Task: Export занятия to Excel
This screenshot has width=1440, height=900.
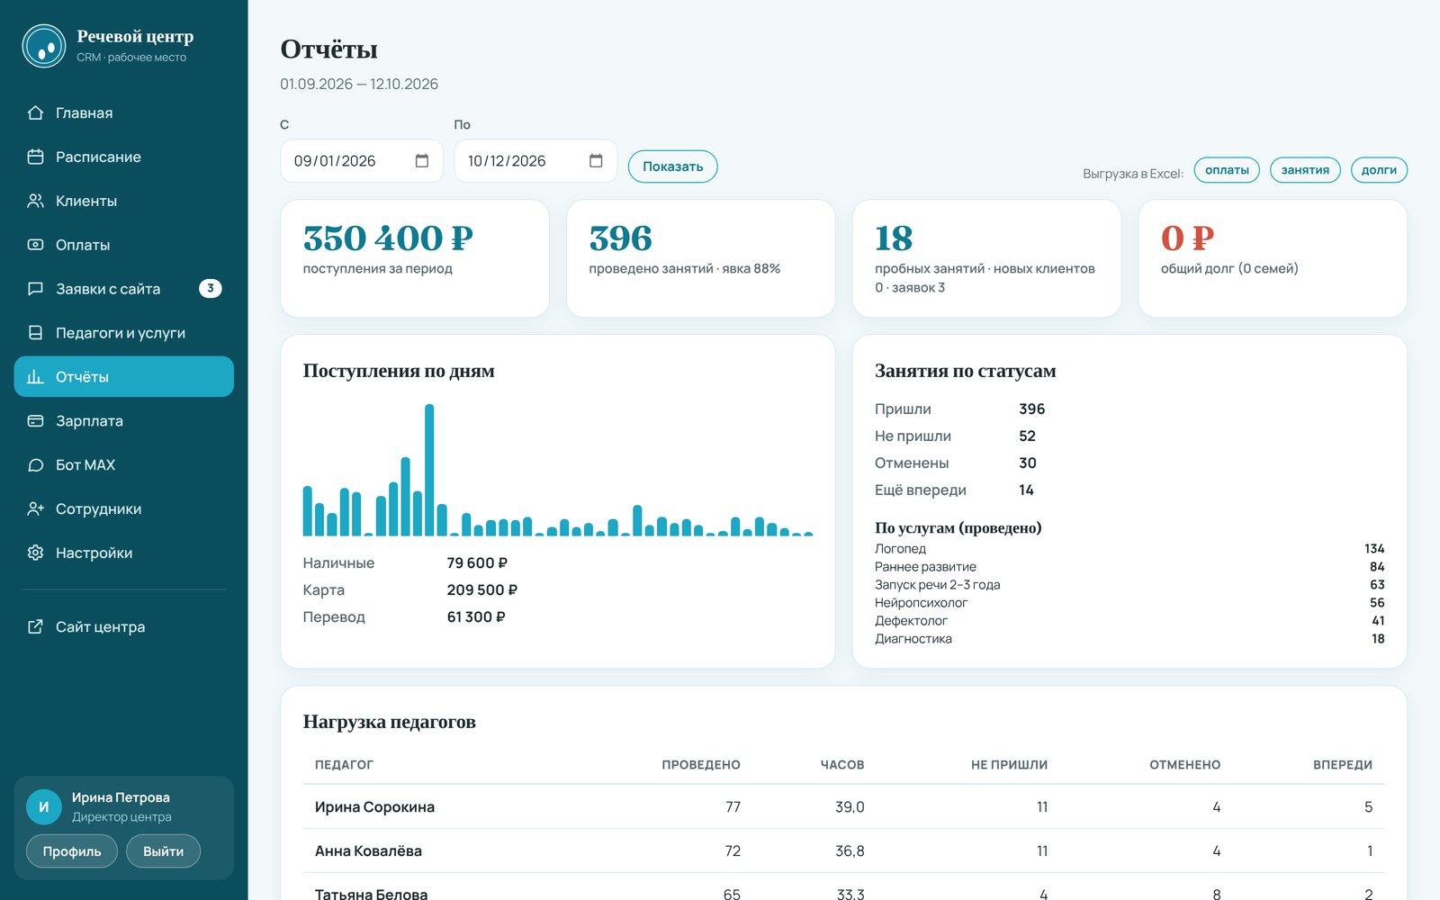Action: click(1305, 170)
